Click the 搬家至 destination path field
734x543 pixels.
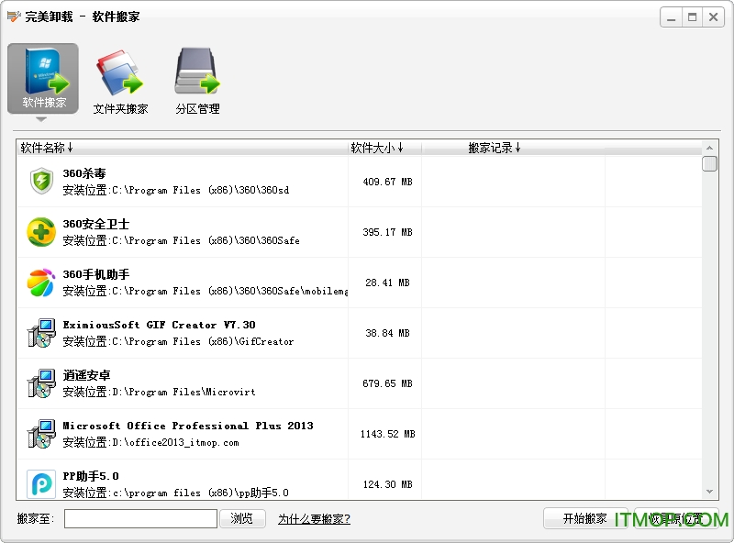click(140, 518)
